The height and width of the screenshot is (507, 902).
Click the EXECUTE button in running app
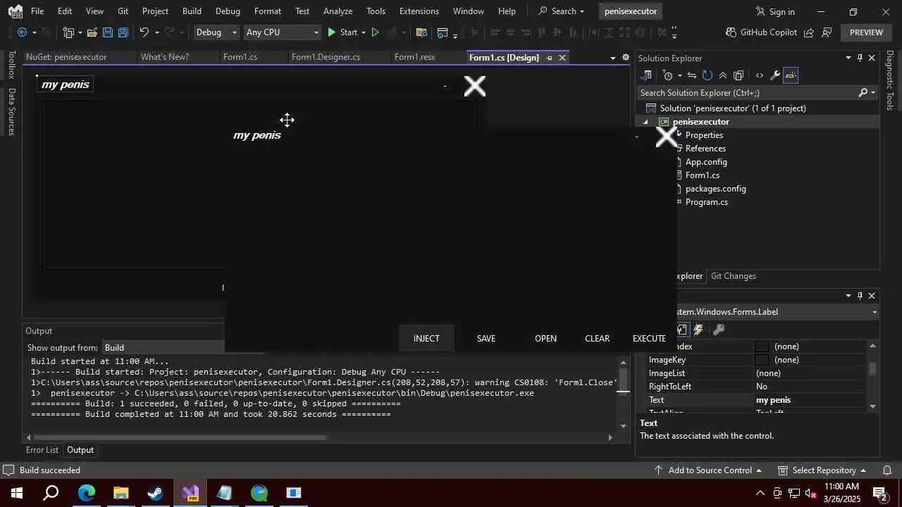pyautogui.click(x=649, y=339)
